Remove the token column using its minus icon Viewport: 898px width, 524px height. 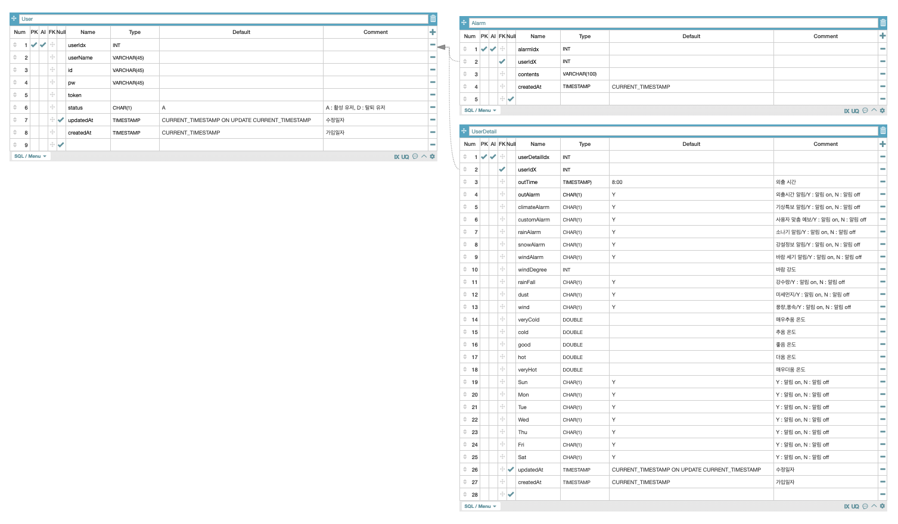point(431,95)
